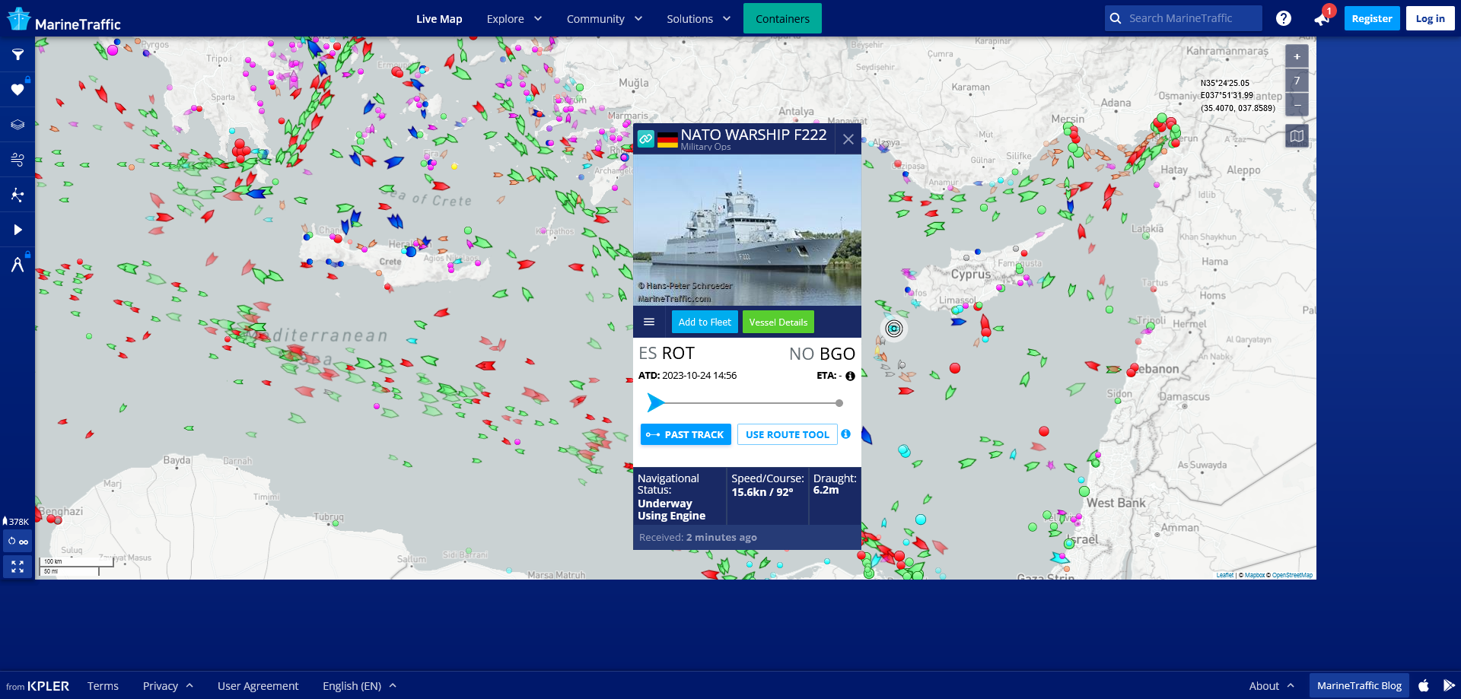This screenshot has width=1461, height=699.
Task: Click the 378K vessels count indicator
Action: 16,522
